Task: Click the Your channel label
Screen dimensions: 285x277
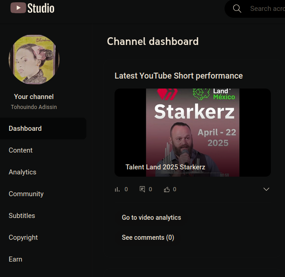Action: (34, 97)
